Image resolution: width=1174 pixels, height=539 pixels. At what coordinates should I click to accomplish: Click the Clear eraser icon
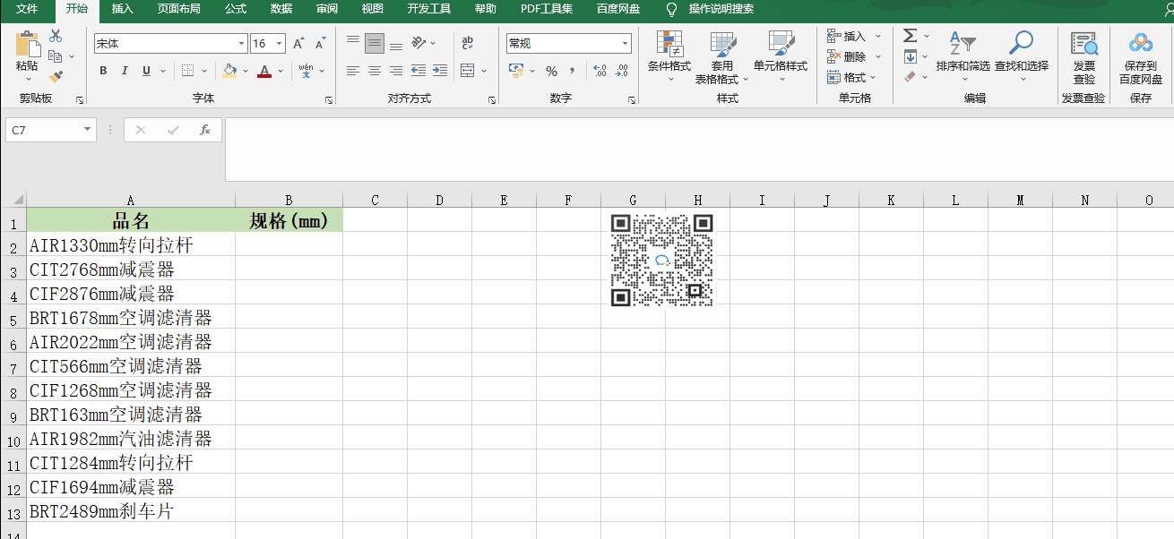911,77
